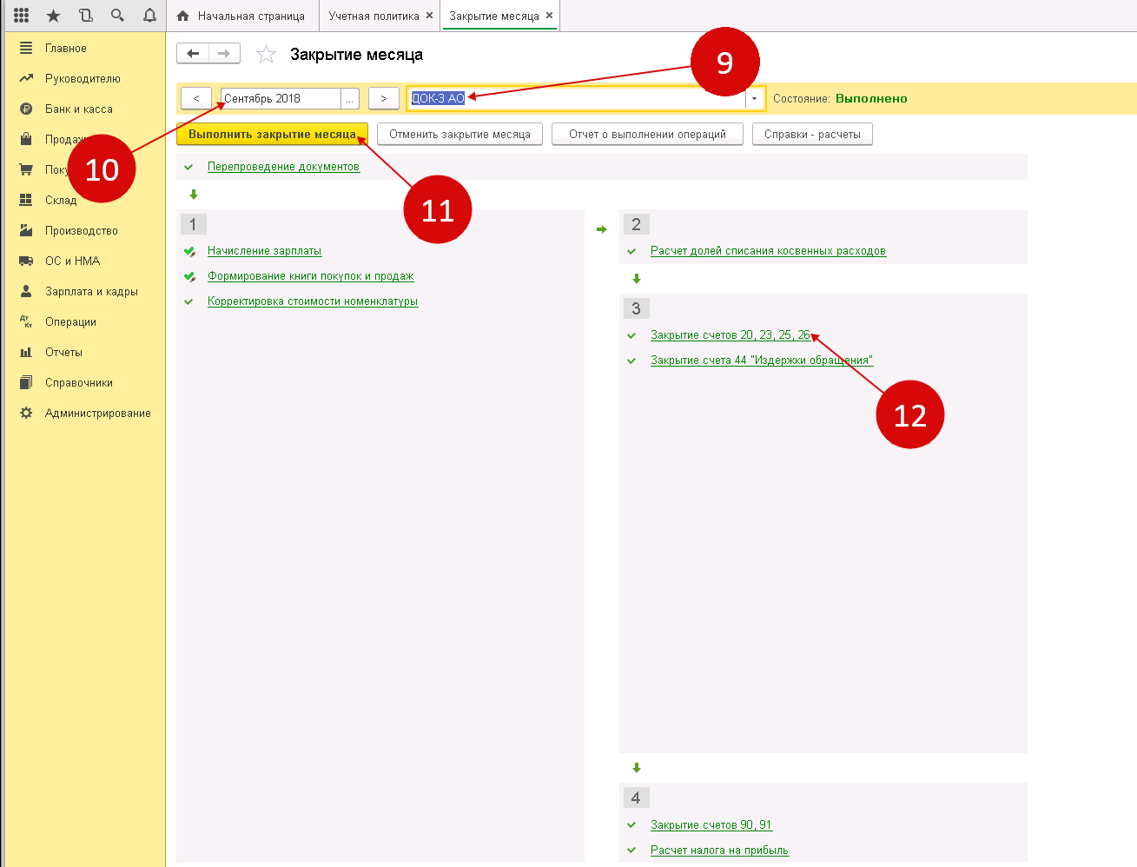Expand the organization dropdown arrow
1137x867 pixels.
tap(754, 99)
